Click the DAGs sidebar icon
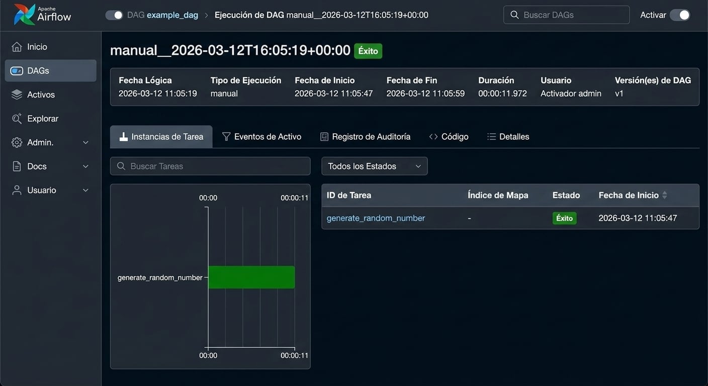The width and height of the screenshot is (708, 386). (17, 71)
